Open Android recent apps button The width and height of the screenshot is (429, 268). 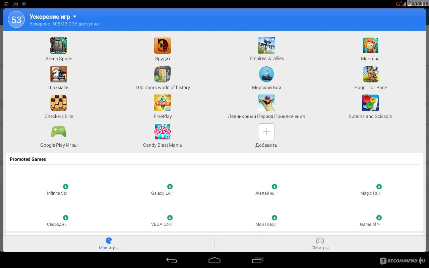[258, 260]
